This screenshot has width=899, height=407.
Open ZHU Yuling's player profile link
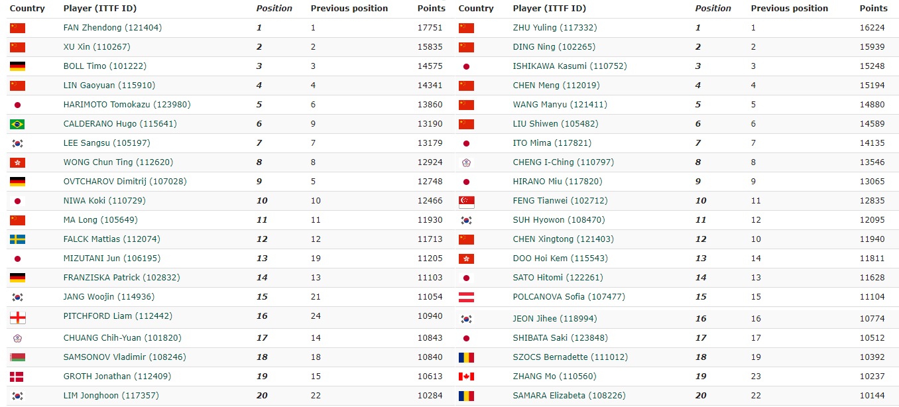tap(554, 28)
